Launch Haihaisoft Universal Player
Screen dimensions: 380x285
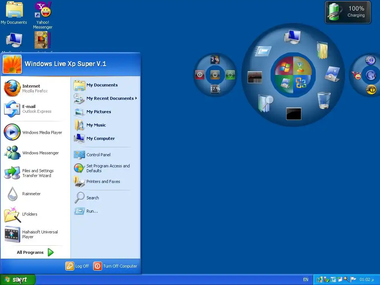point(35,235)
